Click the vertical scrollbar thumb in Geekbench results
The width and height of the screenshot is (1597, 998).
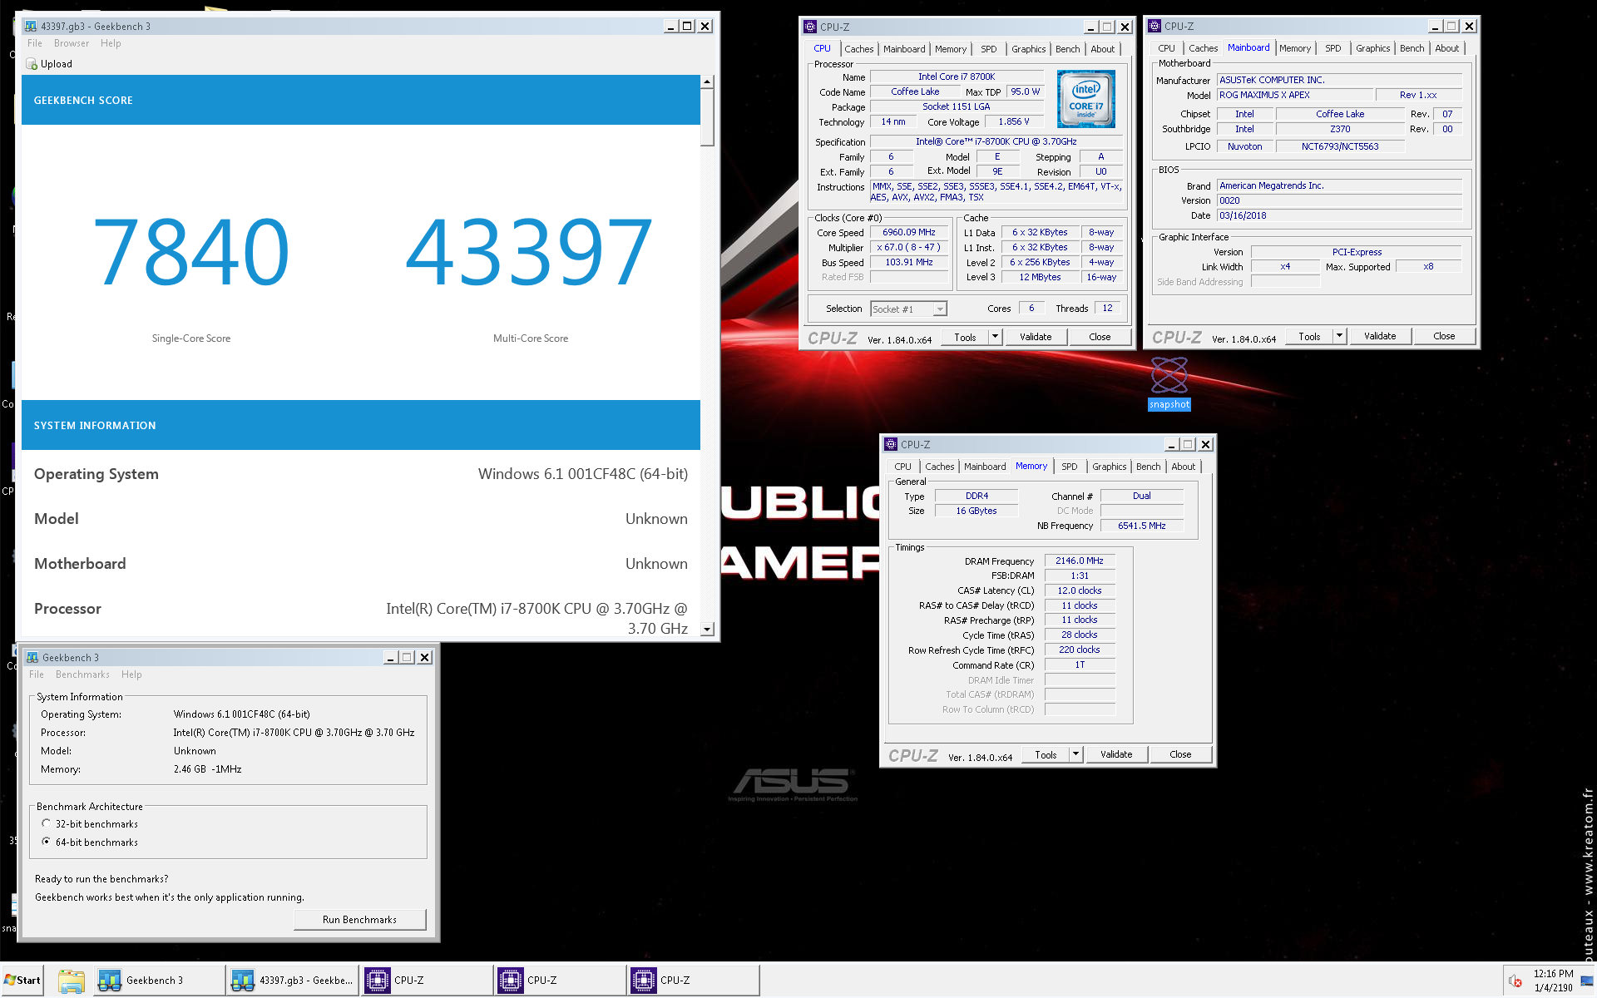[707, 117]
